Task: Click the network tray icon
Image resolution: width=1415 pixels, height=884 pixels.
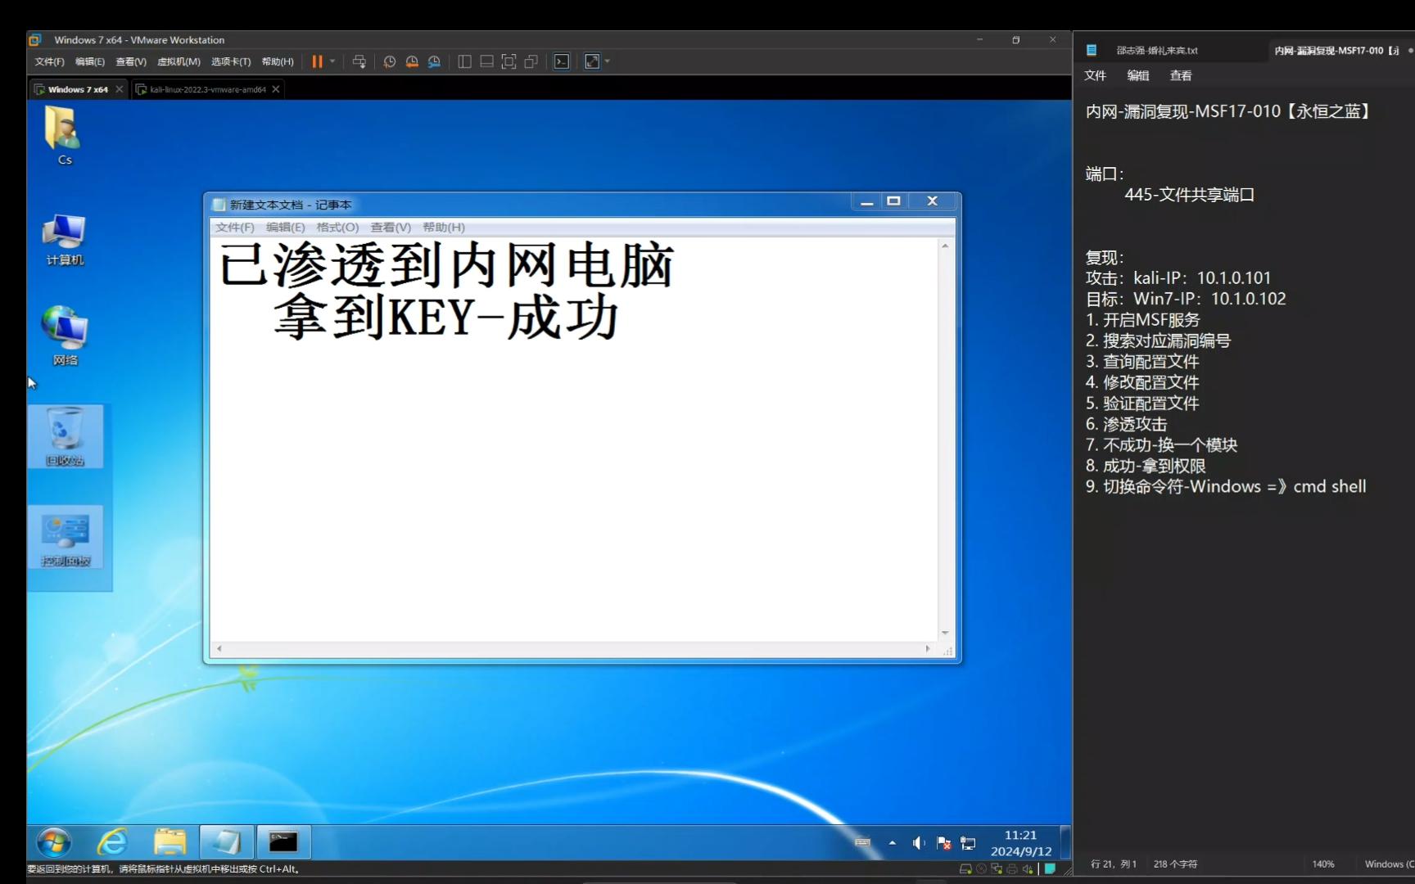Action: point(968,842)
